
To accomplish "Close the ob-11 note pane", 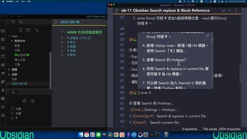I will [x=230, y=10].
